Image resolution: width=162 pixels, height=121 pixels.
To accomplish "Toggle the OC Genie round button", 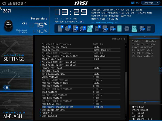I will click(x=8, y=25).
